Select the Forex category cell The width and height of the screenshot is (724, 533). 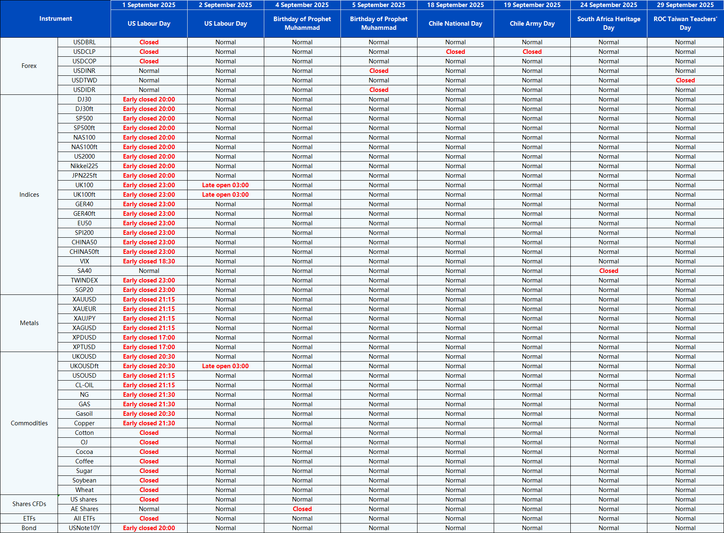tap(29, 66)
